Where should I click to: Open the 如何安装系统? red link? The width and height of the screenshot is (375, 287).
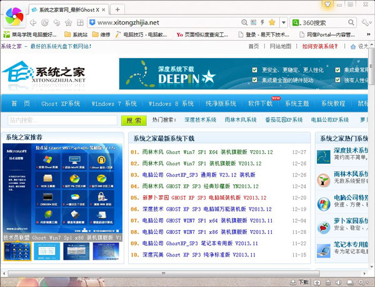pyautogui.click(x=320, y=46)
